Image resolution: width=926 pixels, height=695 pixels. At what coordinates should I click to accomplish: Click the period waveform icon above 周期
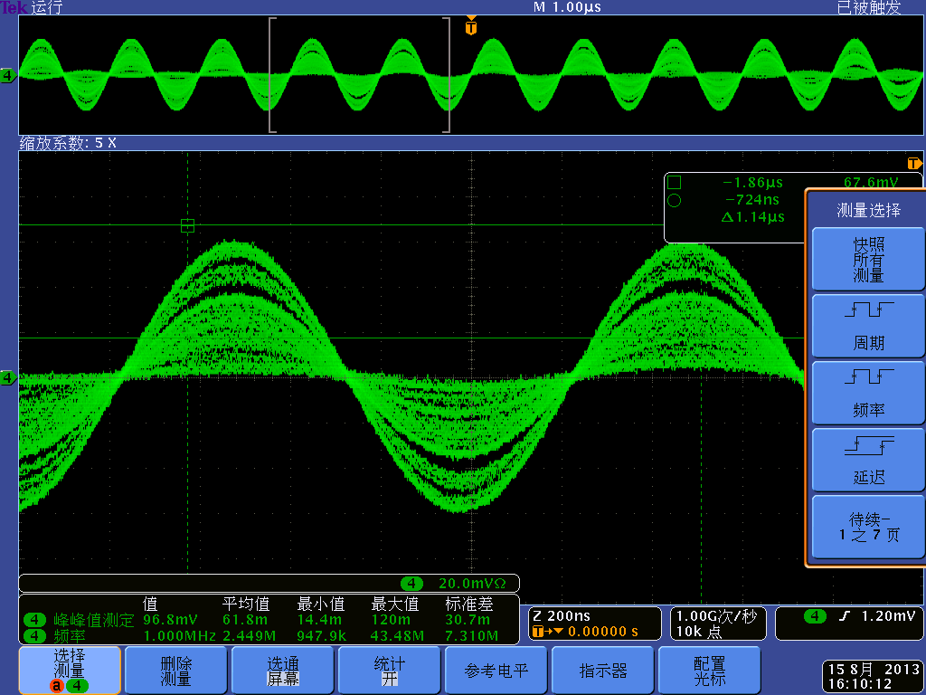click(868, 309)
